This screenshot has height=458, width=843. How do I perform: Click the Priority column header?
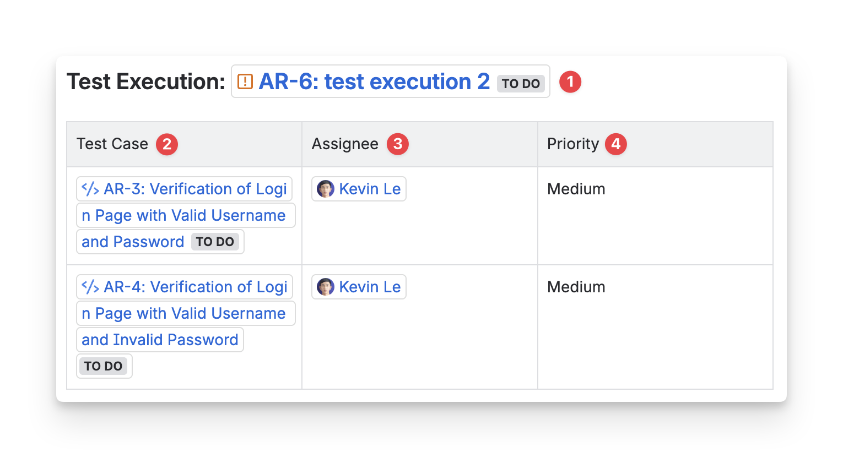[x=572, y=144]
